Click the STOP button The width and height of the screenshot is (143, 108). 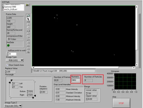(x=121, y=103)
